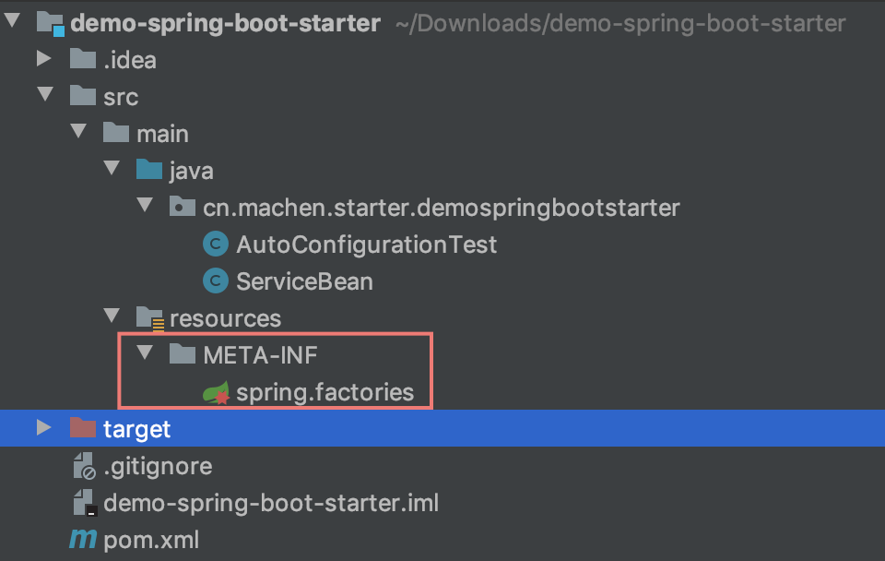
Task: Expand the target folder
Action: (x=43, y=427)
